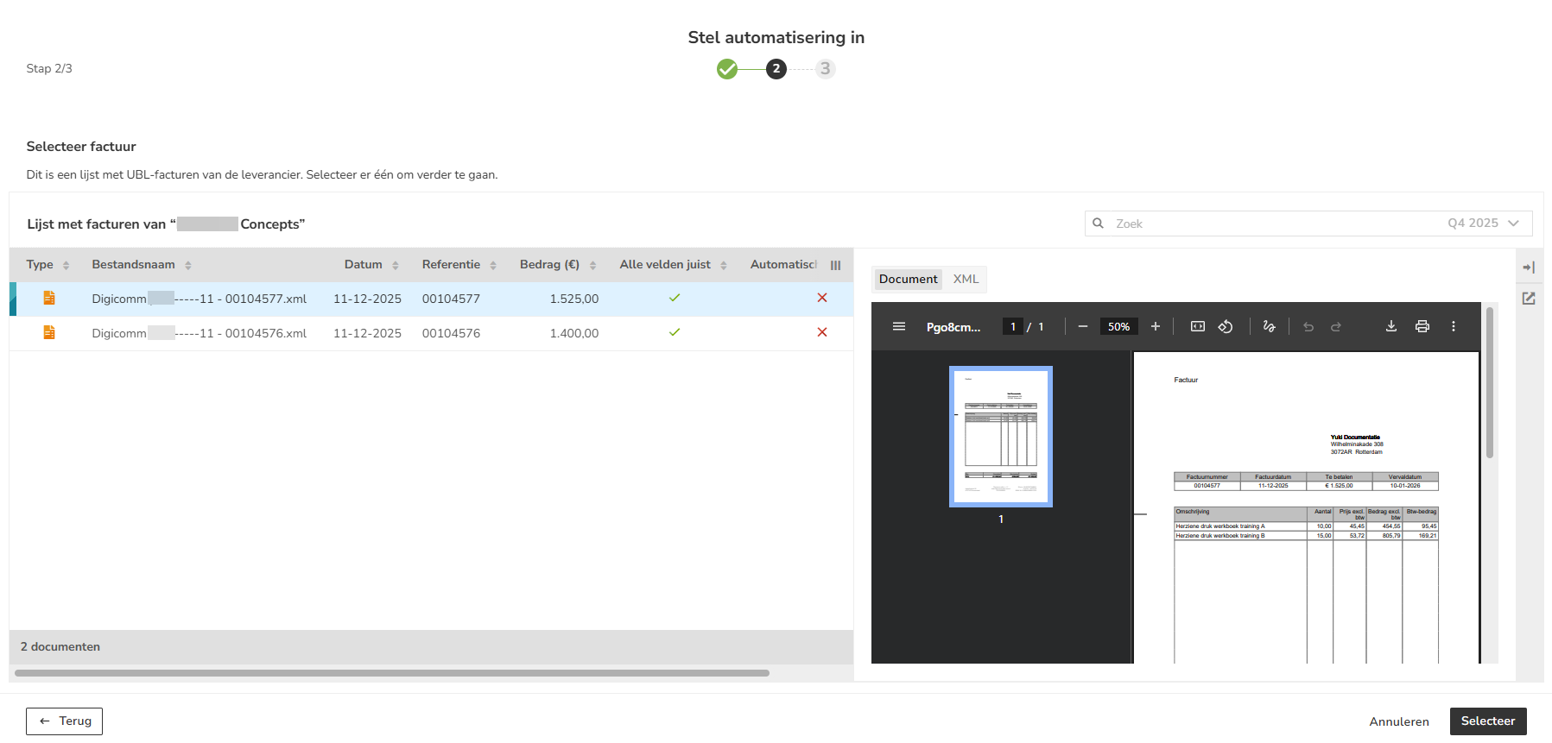1552x743 pixels.
Task: Click the green checkmark for invoice 00104577
Action: point(675,298)
